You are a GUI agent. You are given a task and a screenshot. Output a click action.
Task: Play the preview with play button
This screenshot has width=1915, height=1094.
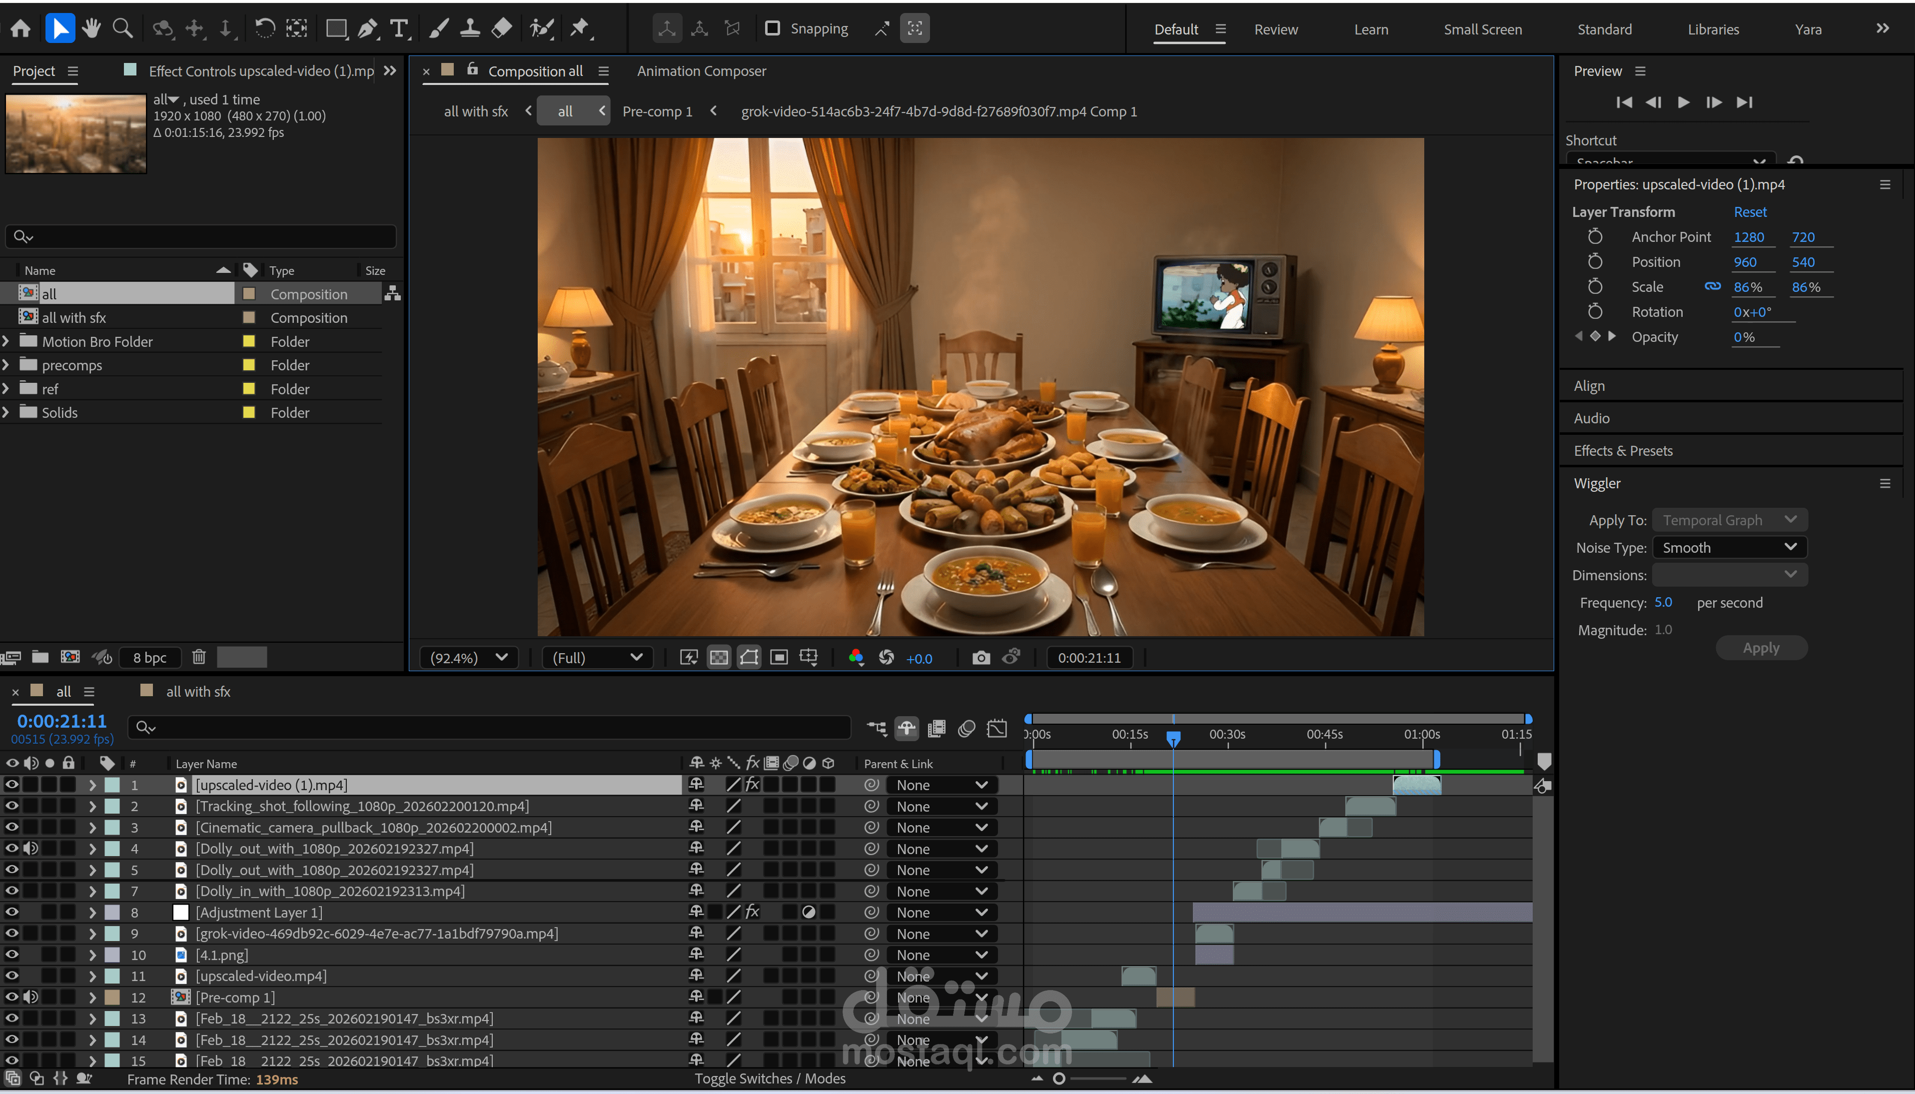pos(1683,102)
